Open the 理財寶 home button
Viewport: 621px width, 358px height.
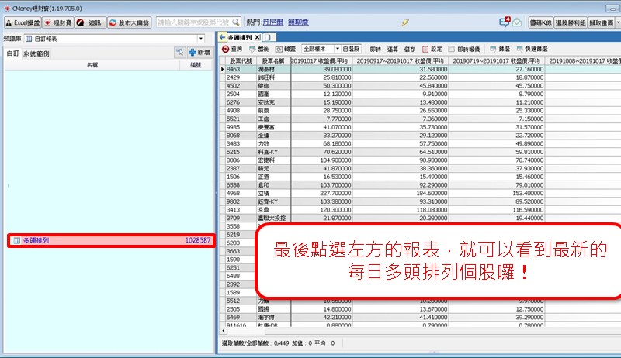[x=59, y=22]
